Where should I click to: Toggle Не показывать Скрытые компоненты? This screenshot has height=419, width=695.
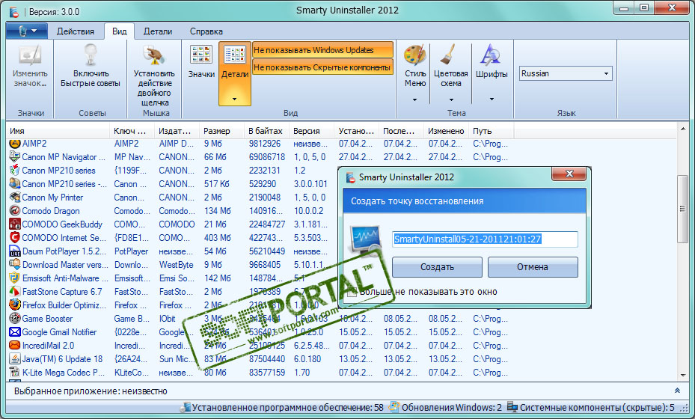(322, 67)
